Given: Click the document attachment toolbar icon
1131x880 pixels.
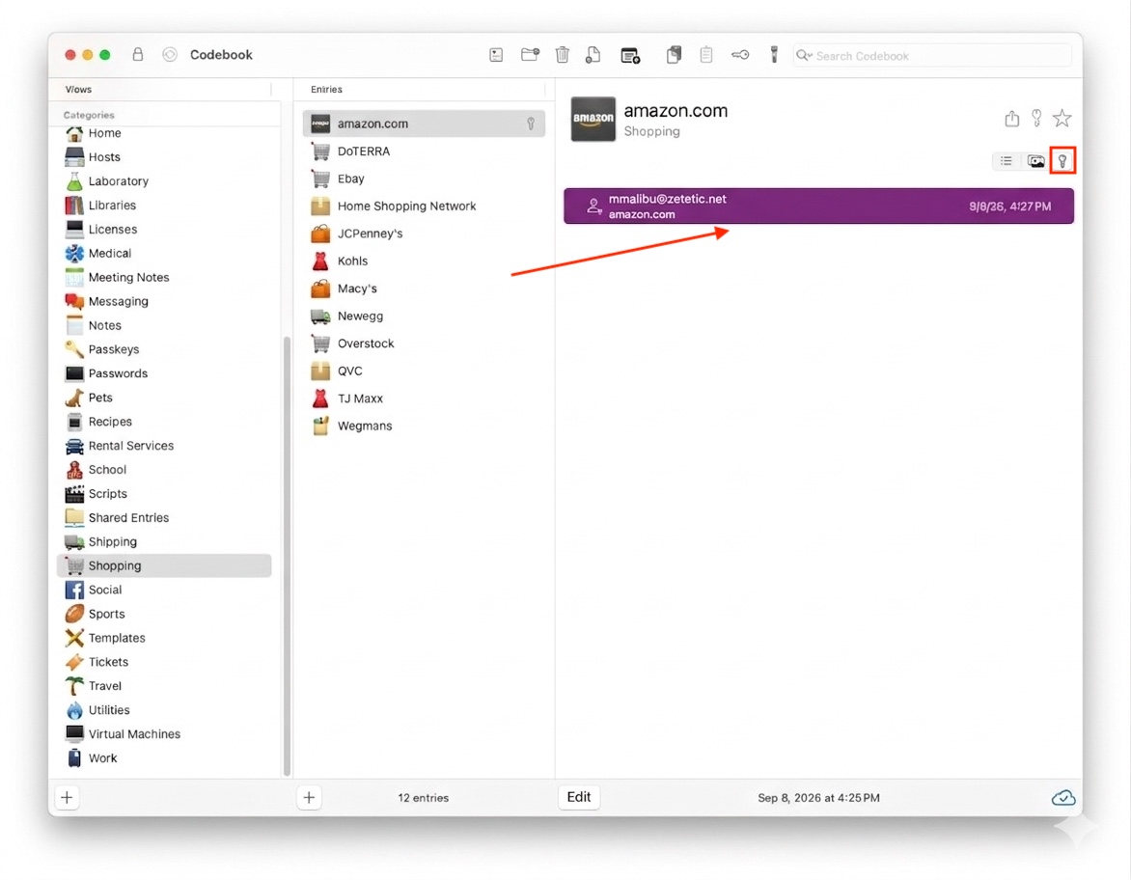Looking at the screenshot, I should [x=593, y=55].
